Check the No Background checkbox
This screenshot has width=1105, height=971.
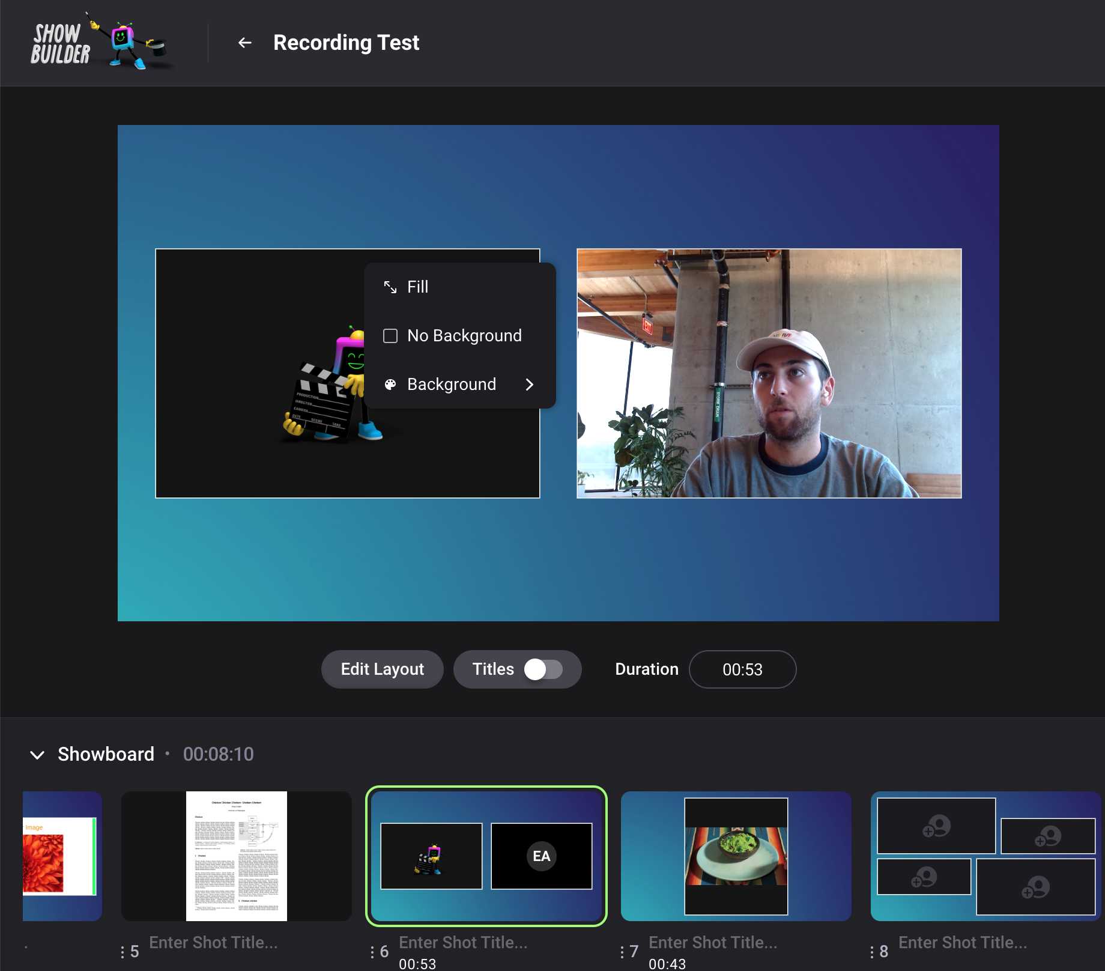pyautogui.click(x=390, y=336)
